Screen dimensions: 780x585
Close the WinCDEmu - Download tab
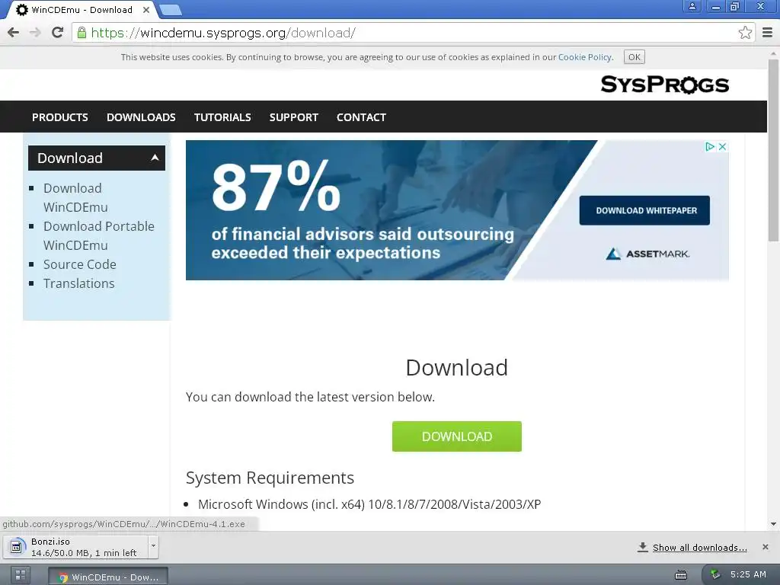click(145, 9)
